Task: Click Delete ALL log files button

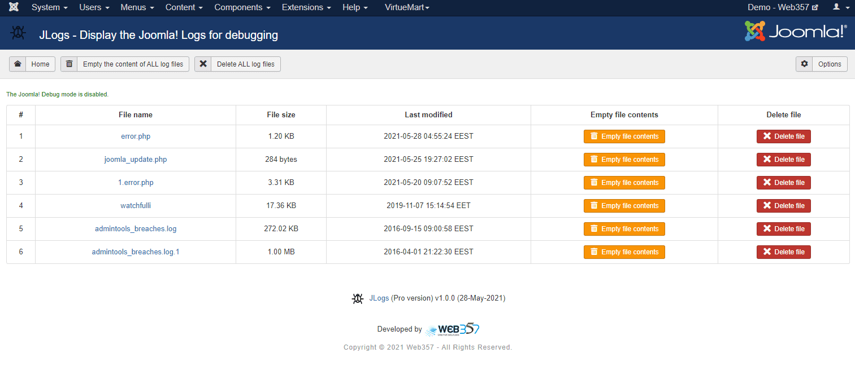Action: [x=237, y=64]
